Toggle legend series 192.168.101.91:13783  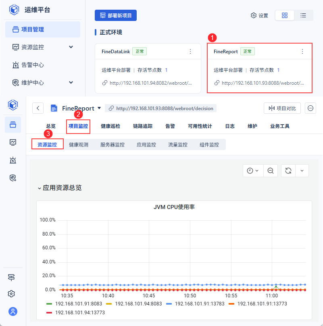click(x=196, y=304)
